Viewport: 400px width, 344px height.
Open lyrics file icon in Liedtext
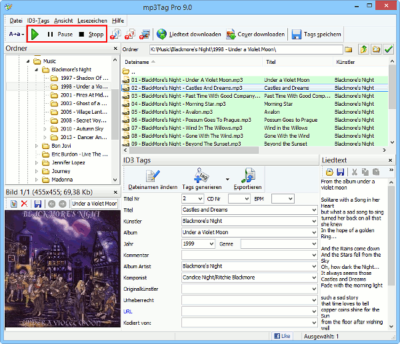point(329,172)
